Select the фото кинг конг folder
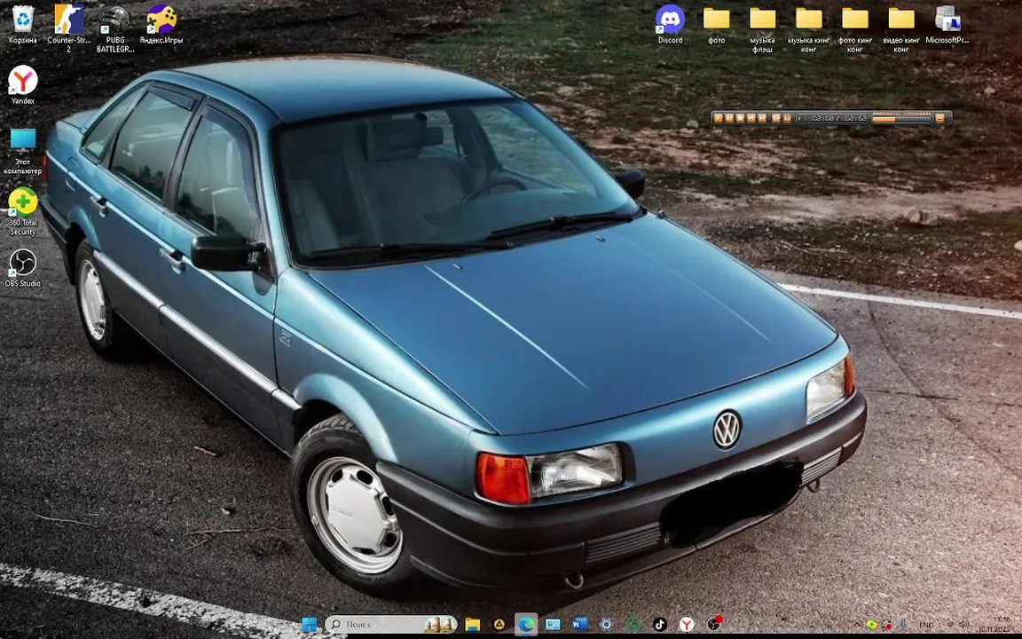The image size is (1022, 639). (x=855, y=28)
